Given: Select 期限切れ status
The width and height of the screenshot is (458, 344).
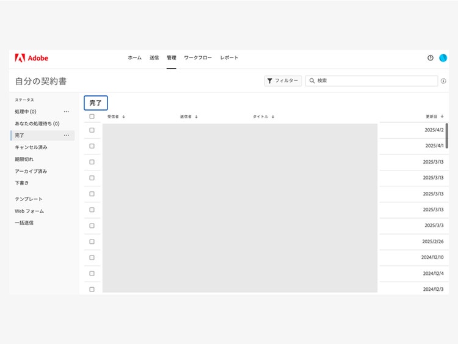Looking at the screenshot, I should (x=24, y=159).
